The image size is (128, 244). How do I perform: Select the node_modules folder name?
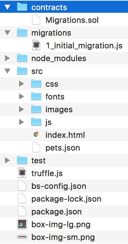point(59,58)
